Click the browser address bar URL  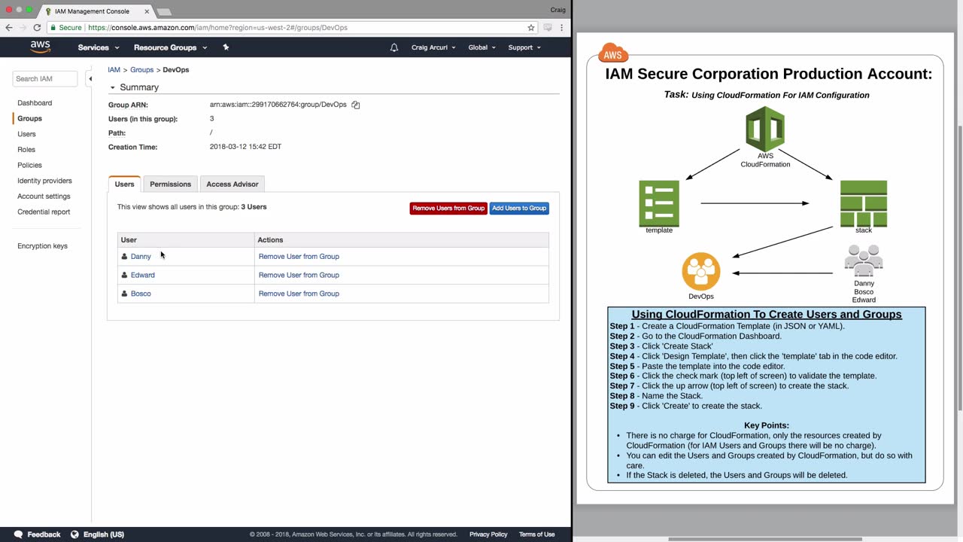[x=218, y=28]
